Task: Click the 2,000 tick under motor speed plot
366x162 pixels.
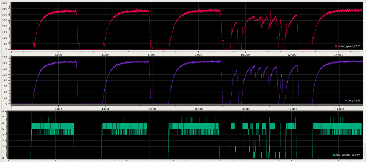Action: click(58, 54)
